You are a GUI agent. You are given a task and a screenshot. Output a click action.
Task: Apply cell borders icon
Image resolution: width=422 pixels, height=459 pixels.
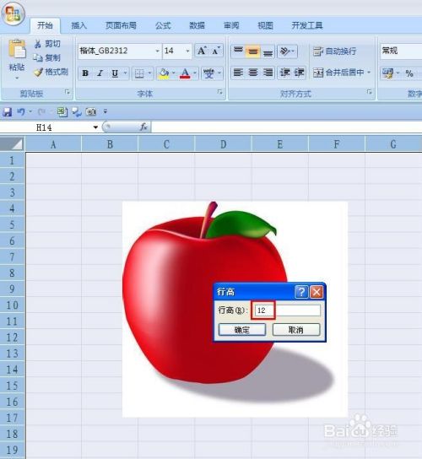pos(139,73)
